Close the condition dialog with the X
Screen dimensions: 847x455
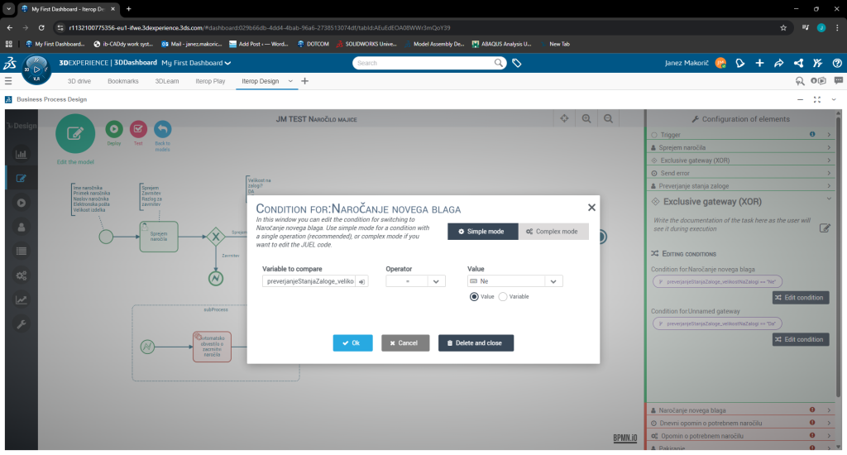pos(591,208)
